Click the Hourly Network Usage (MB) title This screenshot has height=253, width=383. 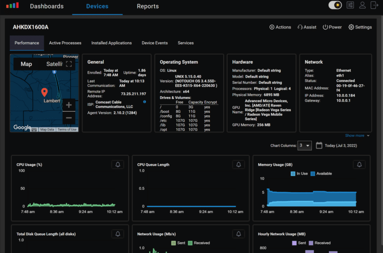point(282,234)
